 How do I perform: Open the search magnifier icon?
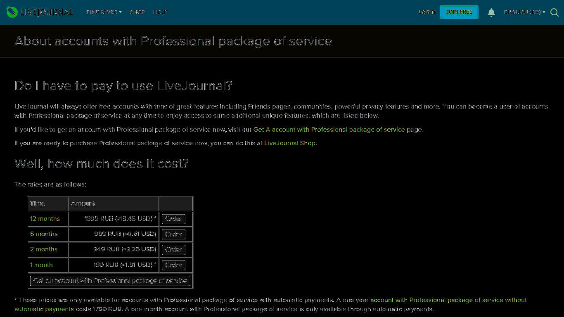(x=555, y=12)
